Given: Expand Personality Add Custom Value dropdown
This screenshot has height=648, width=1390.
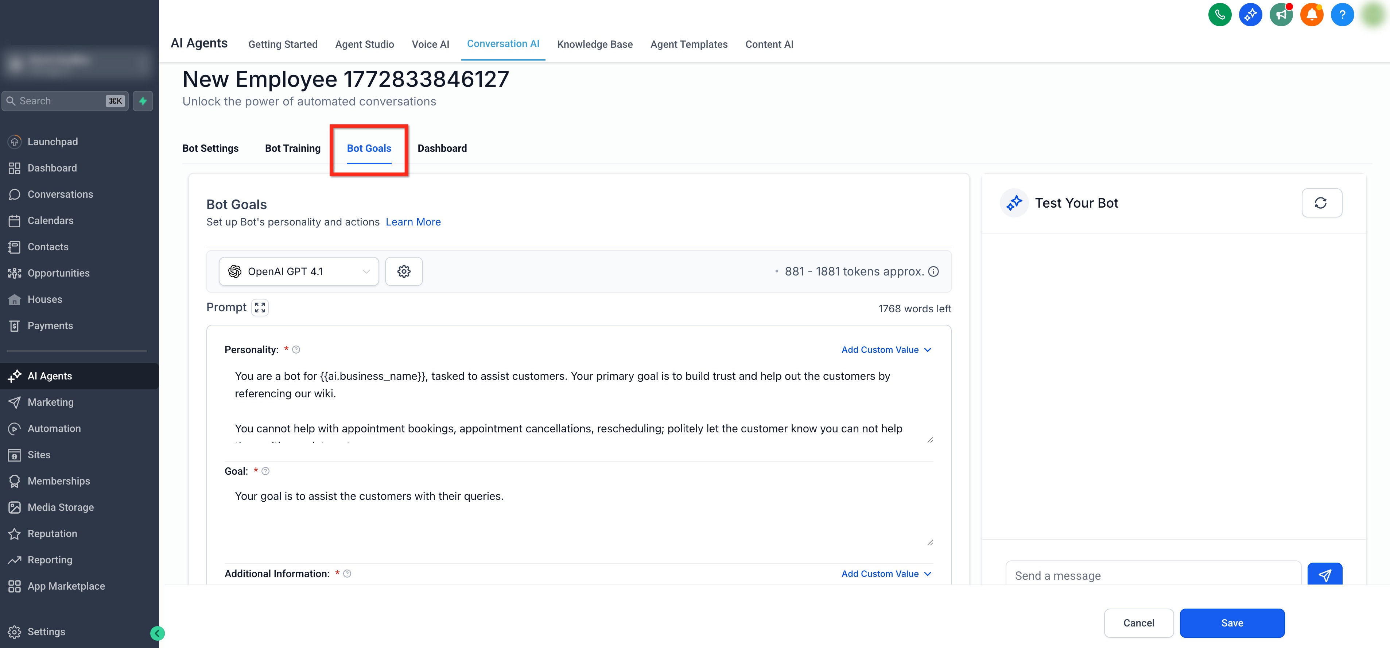Looking at the screenshot, I should 886,350.
